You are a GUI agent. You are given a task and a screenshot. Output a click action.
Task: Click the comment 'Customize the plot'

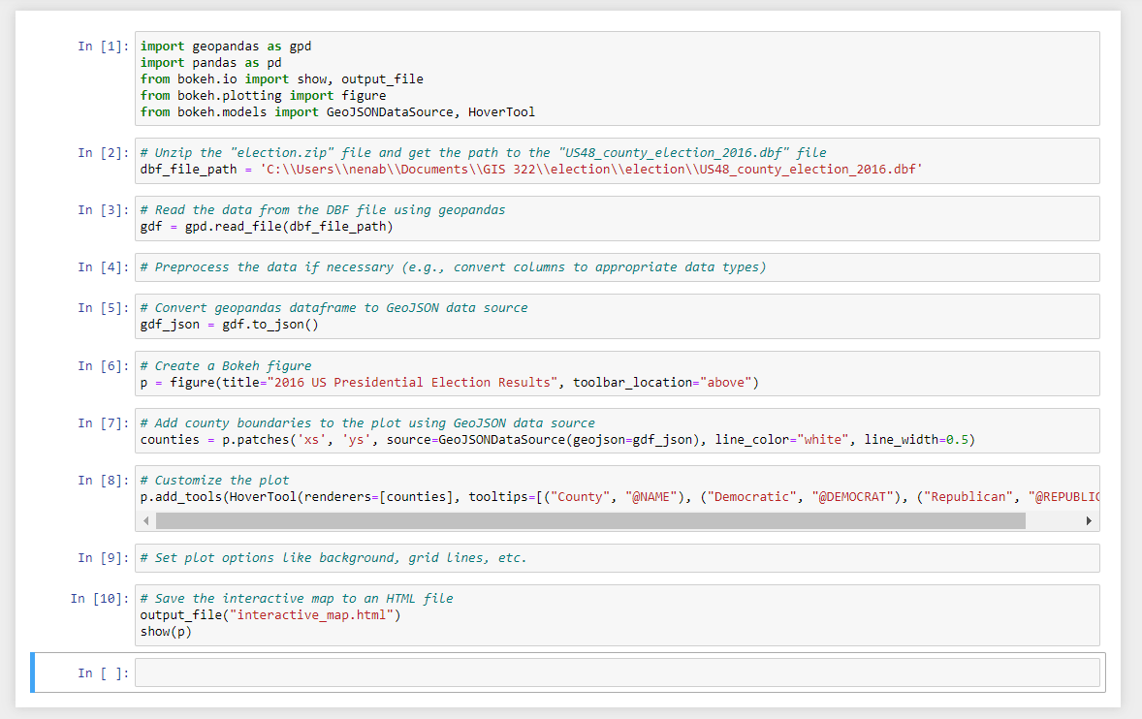point(214,481)
